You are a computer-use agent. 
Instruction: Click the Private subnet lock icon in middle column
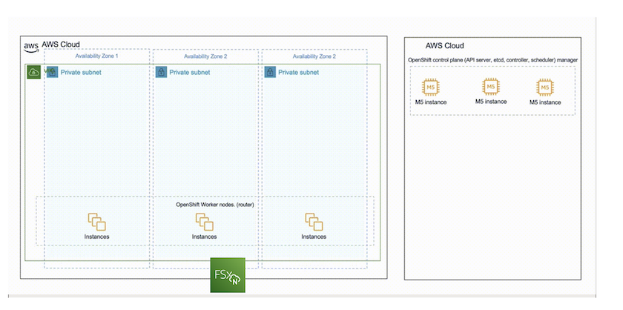click(161, 72)
